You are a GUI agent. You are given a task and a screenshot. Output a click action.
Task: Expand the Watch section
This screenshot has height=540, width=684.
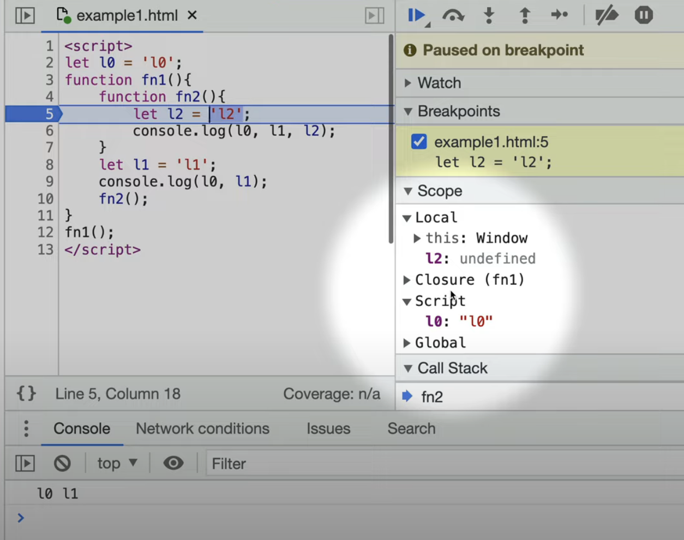[x=408, y=83]
